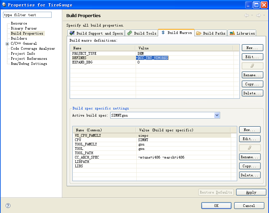269x213 pixels.
Task: Click the Value (Build spec specific) column header
Action: [183, 130]
